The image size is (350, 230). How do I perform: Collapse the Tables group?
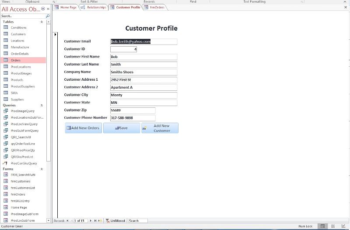[x=42, y=22]
